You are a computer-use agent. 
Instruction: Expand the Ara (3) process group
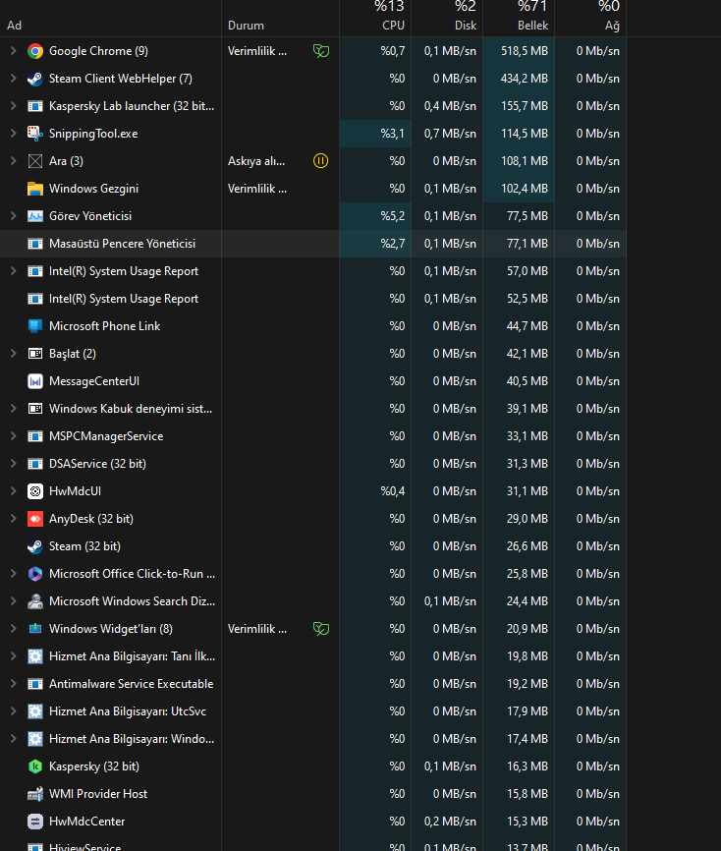coord(13,161)
